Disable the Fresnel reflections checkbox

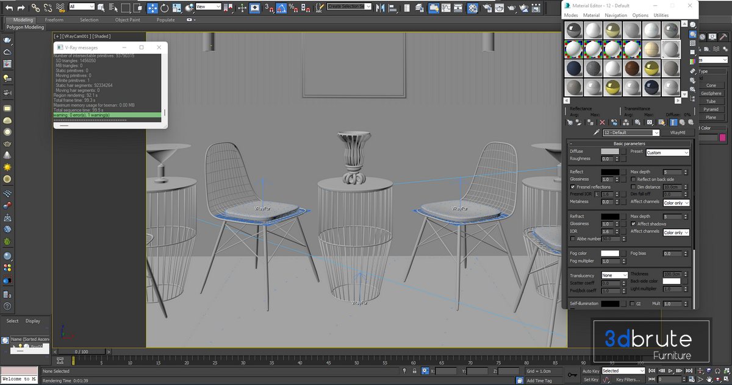pyautogui.click(x=573, y=187)
